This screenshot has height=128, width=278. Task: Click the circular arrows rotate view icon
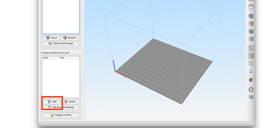(x=251, y=7)
